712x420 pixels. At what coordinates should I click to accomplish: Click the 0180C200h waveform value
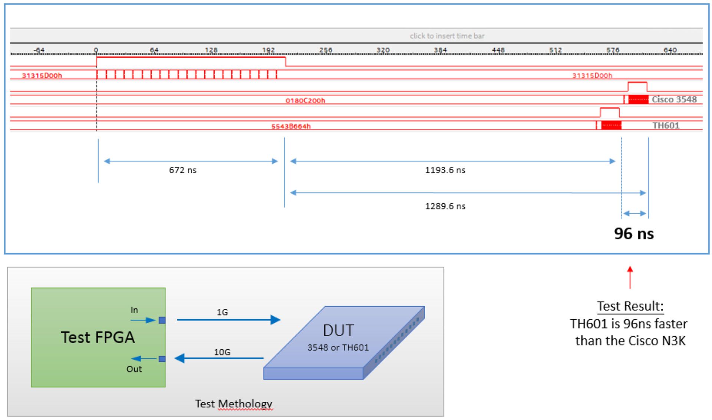click(x=305, y=100)
